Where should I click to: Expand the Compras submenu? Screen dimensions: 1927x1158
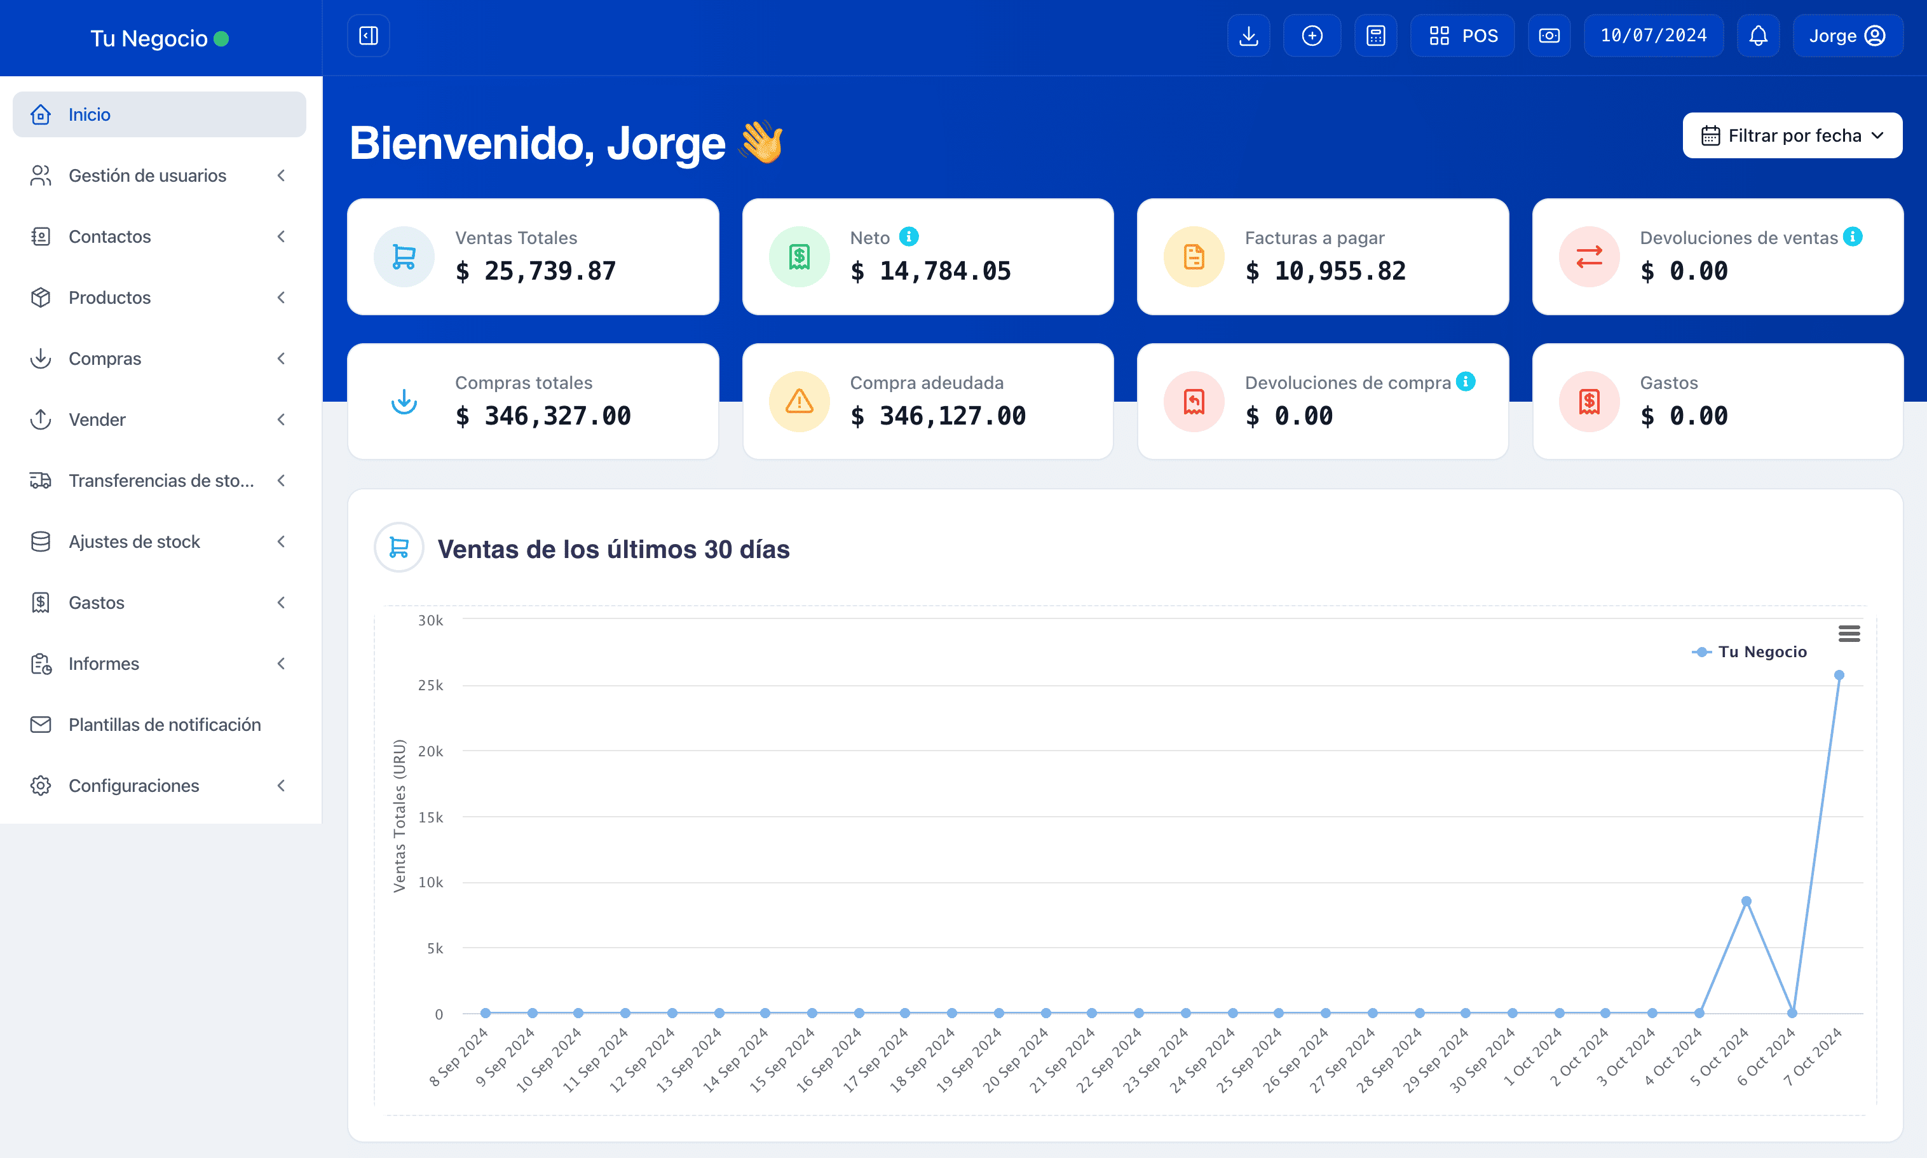tap(282, 358)
